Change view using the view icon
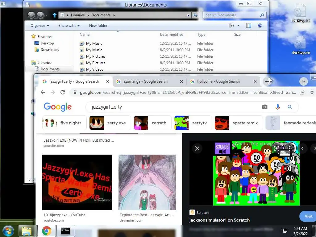316x237 pixels. (232, 26)
